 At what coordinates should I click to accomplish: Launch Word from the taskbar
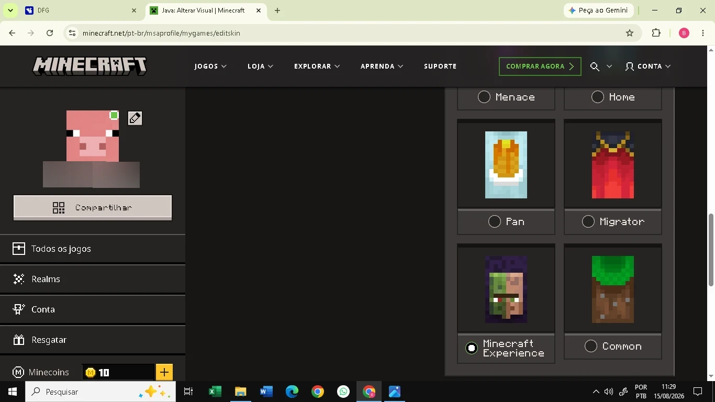click(x=266, y=392)
